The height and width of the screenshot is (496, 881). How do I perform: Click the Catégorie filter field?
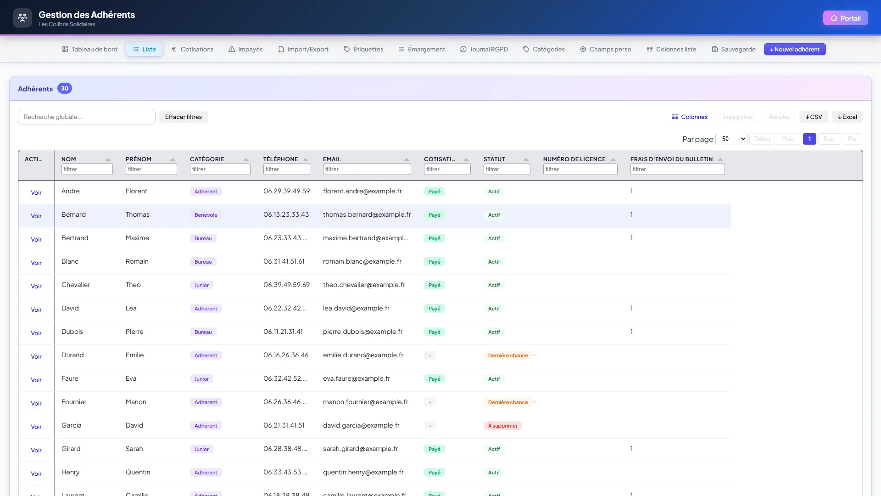pyautogui.click(x=220, y=169)
